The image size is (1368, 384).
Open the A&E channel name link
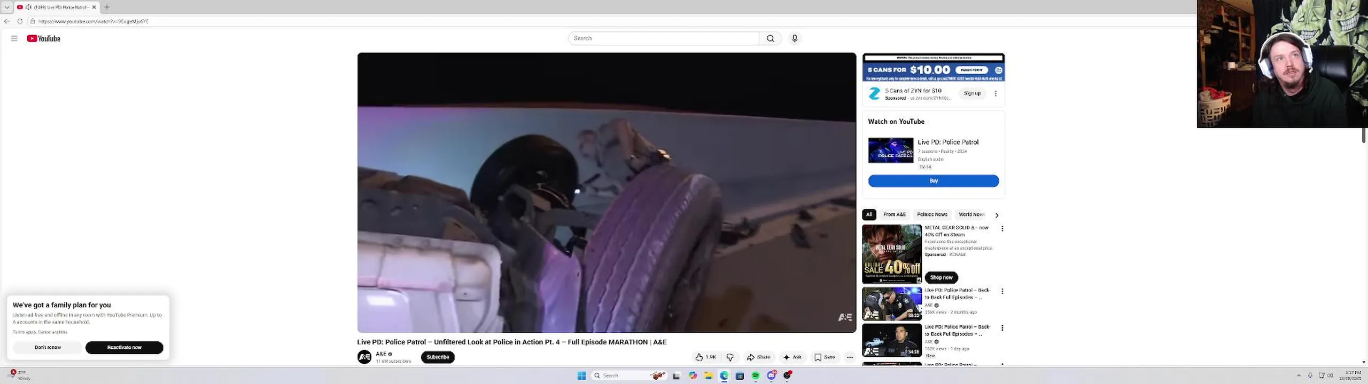[x=381, y=354]
